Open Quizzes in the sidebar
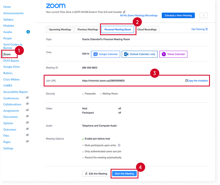The width and height of the screenshot is (220, 185). [x=8, y=123]
